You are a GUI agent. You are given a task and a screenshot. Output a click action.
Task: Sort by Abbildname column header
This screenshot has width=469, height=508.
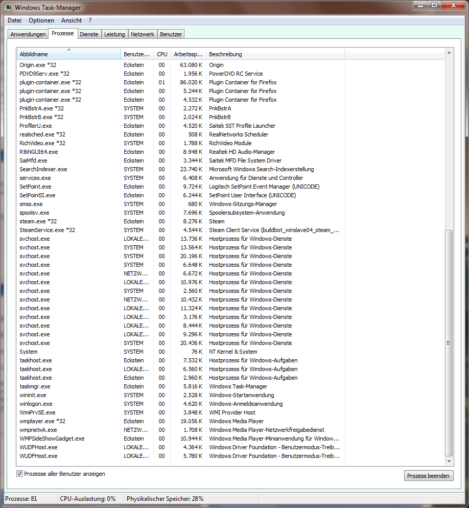coord(68,54)
